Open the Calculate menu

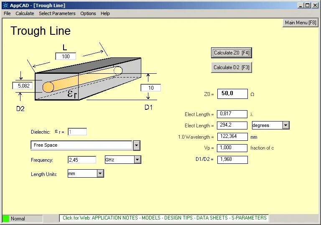[x=25, y=13]
